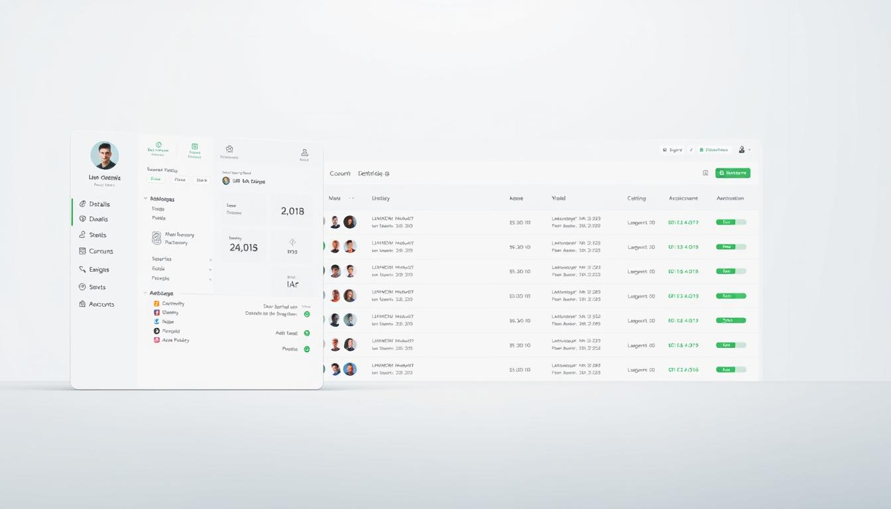
Task: Open the user account icon at top right
Action: [x=742, y=150]
